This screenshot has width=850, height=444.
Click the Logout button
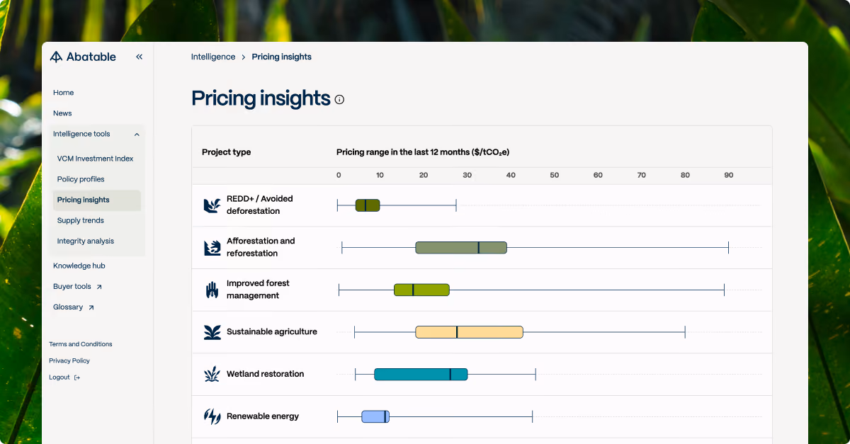tap(64, 377)
